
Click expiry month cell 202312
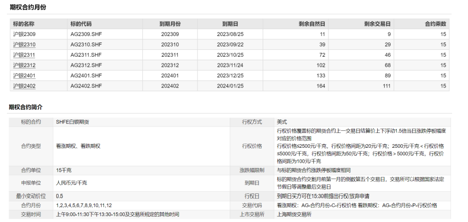(x=170, y=65)
